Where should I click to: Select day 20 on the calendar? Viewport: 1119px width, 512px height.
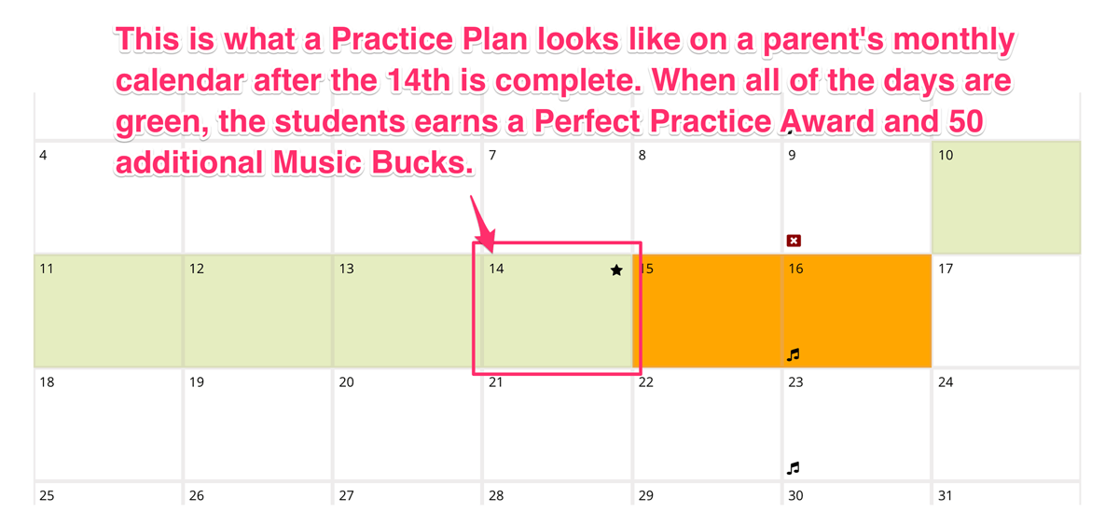(x=408, y=424)
